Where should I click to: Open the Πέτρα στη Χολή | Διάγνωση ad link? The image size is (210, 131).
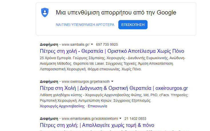pos(114,88)
